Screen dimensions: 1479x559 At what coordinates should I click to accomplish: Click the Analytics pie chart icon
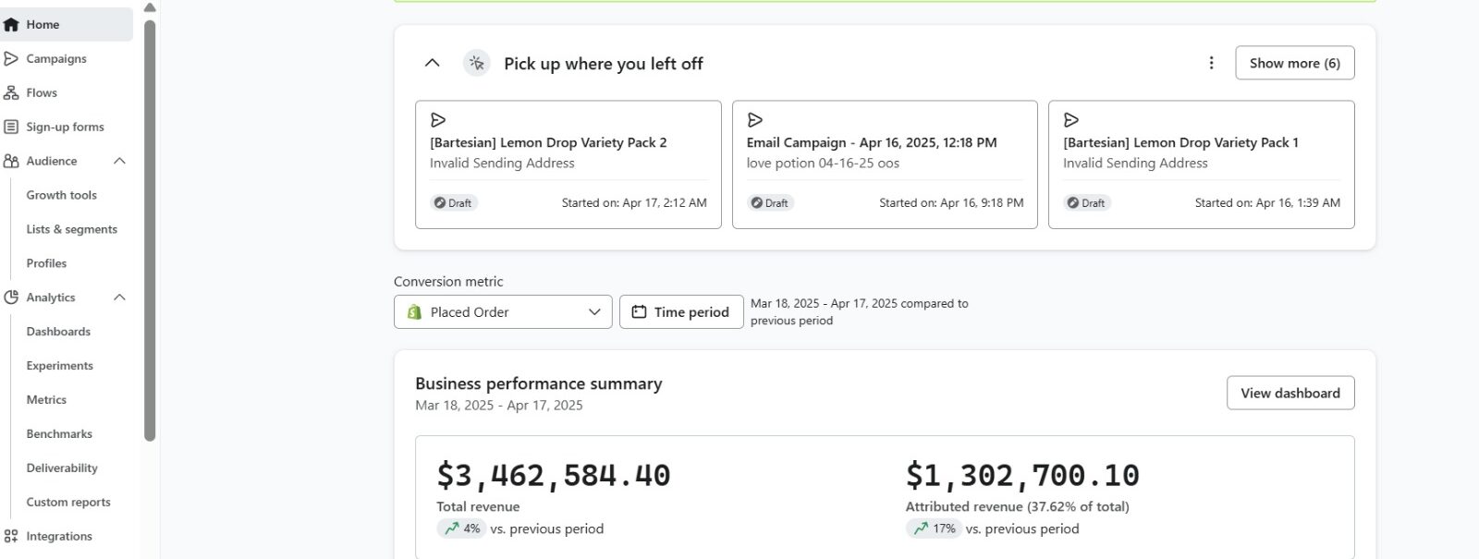coord(11,298)
